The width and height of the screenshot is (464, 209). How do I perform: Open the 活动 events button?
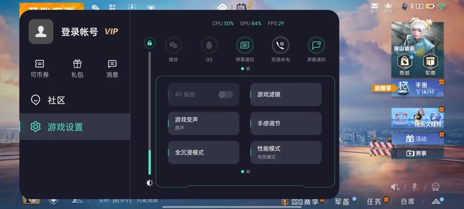[x=417, y=138]
